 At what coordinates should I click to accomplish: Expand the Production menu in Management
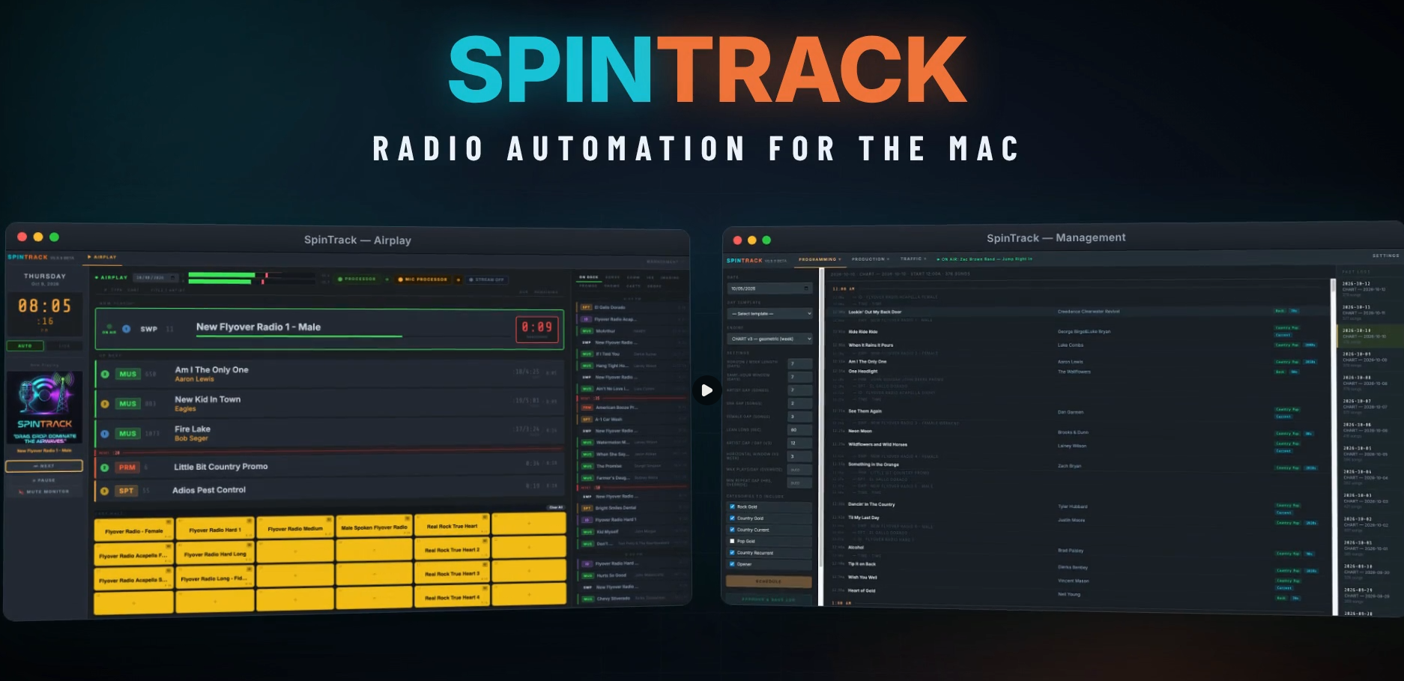point(871,259)
